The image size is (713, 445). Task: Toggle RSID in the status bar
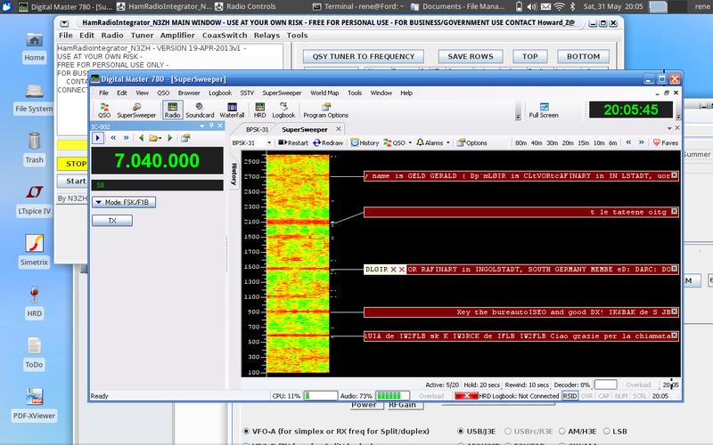pos(570,396)
